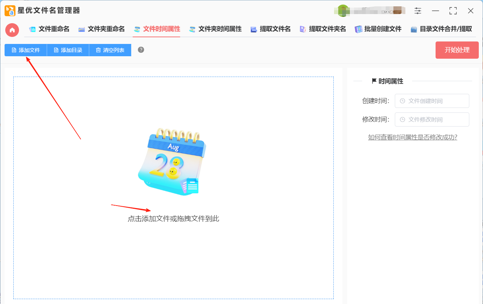Select the 提取文件名 tab

(x=270, y=29)
